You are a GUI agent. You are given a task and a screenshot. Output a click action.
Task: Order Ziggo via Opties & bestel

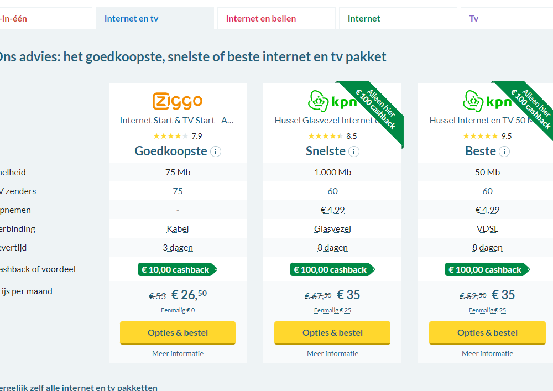(178, 333)
